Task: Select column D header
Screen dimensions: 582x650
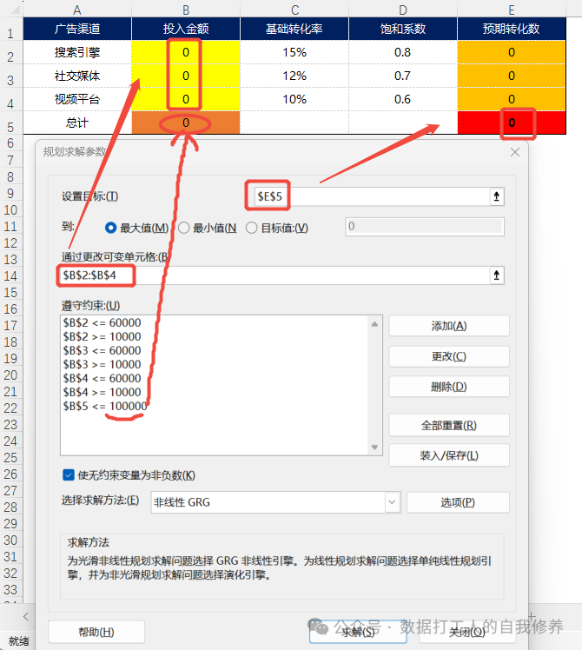Action: pyautogui.click(x=403, y=9)
